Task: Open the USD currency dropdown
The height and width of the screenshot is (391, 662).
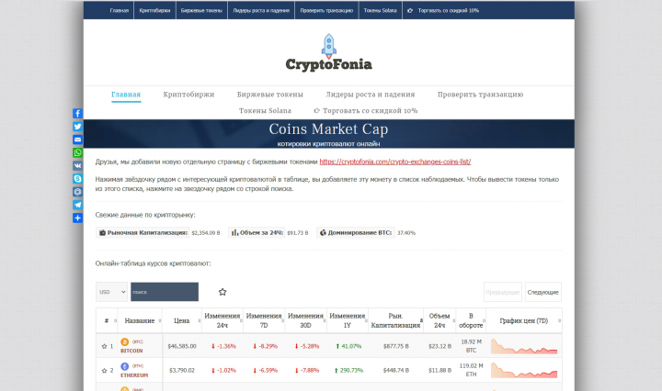Action: (x=111, y=292)
